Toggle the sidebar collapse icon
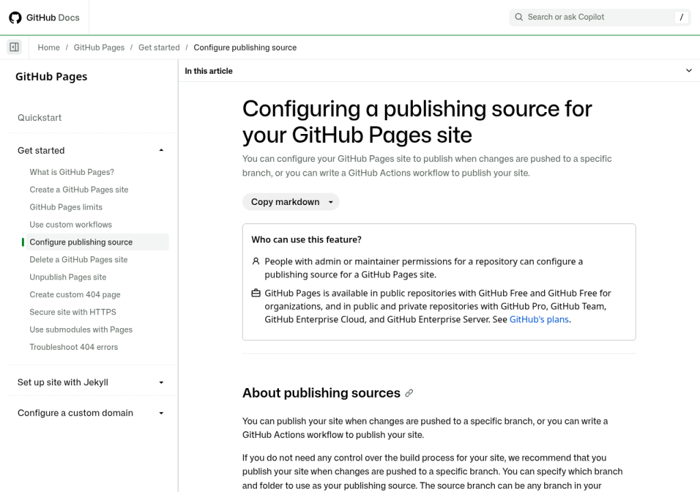The height and width of the screenshot is (492, 700). tap(14, 47)
